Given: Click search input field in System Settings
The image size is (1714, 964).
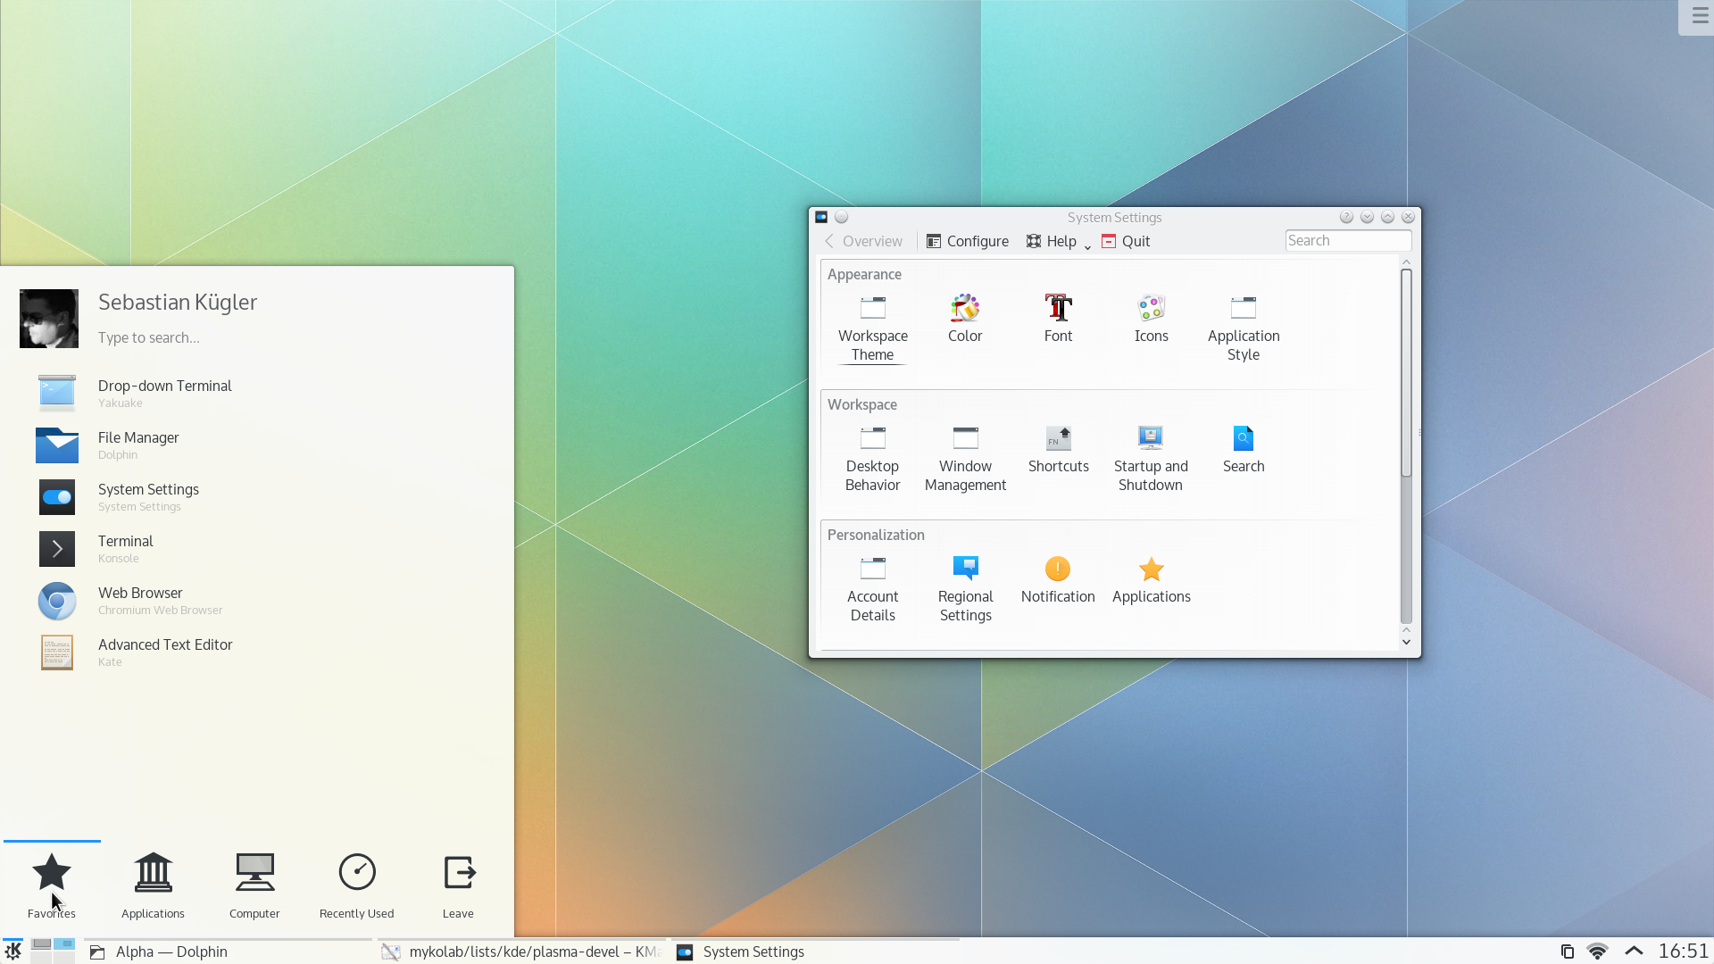Looking at the screenshot, I should click(x=1348, y=240).
